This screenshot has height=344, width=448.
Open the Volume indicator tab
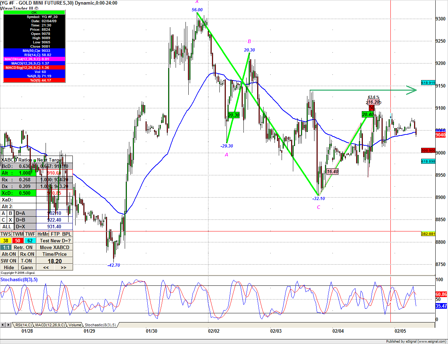tap(75, 325)
